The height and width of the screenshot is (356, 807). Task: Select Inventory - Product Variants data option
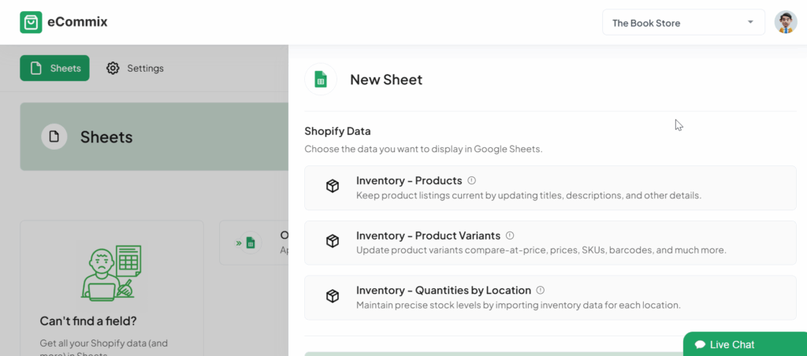coord(550,243)
